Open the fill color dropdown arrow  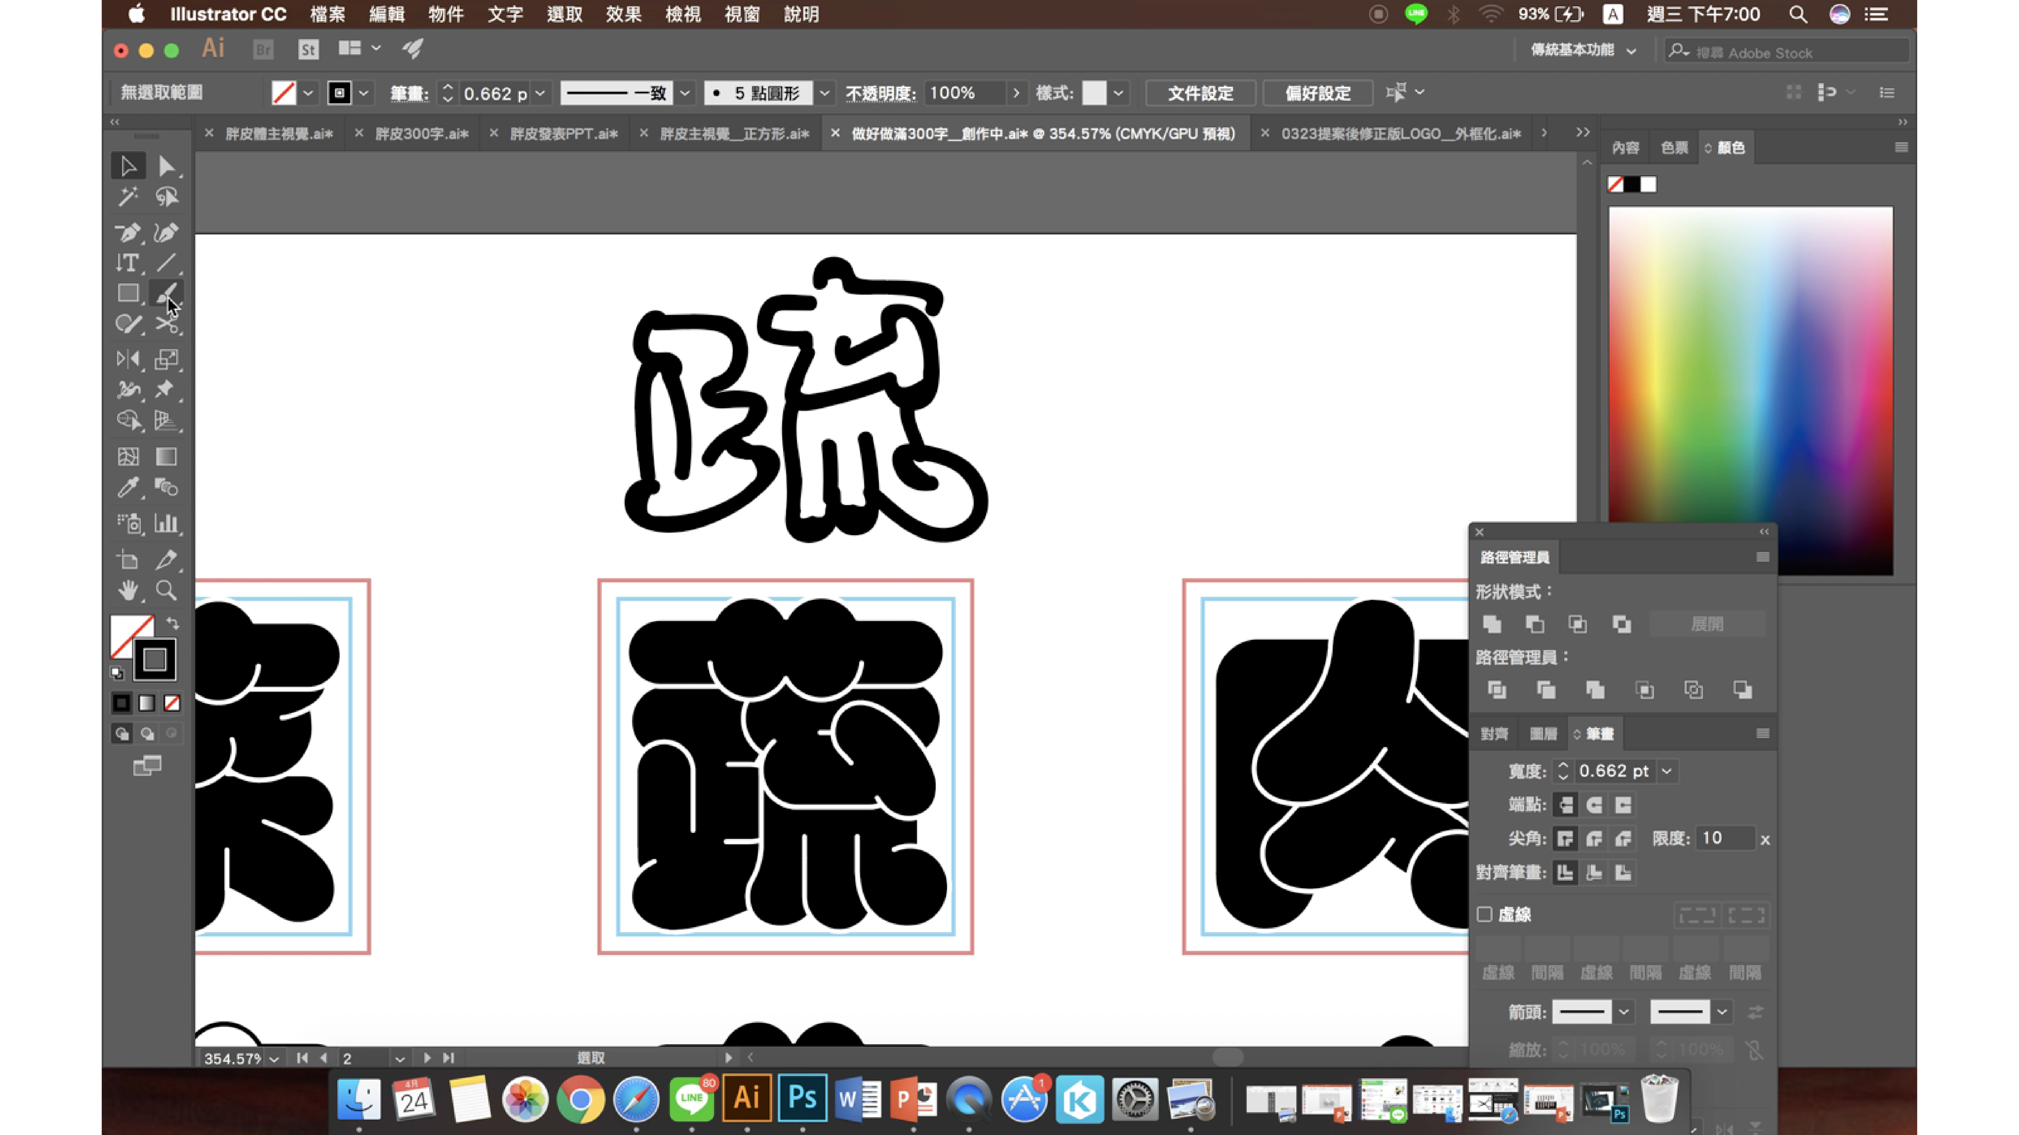(x=308, y=93)
